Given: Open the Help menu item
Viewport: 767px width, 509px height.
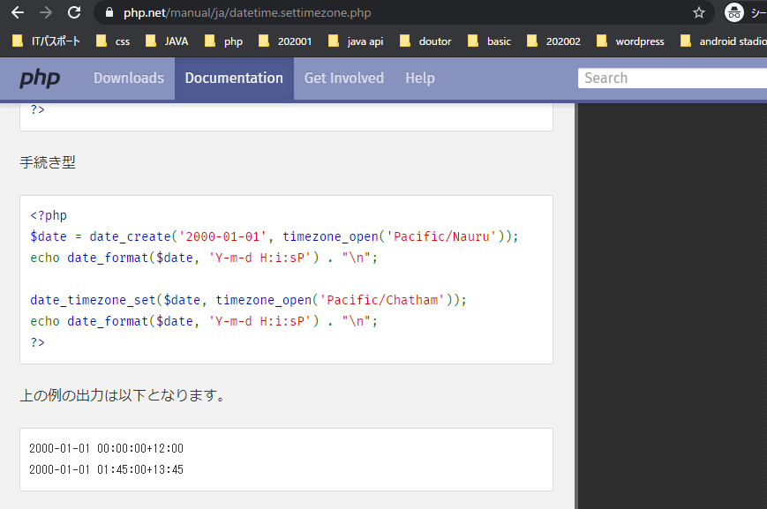Looking at the screenshot, I should point(420,79).
